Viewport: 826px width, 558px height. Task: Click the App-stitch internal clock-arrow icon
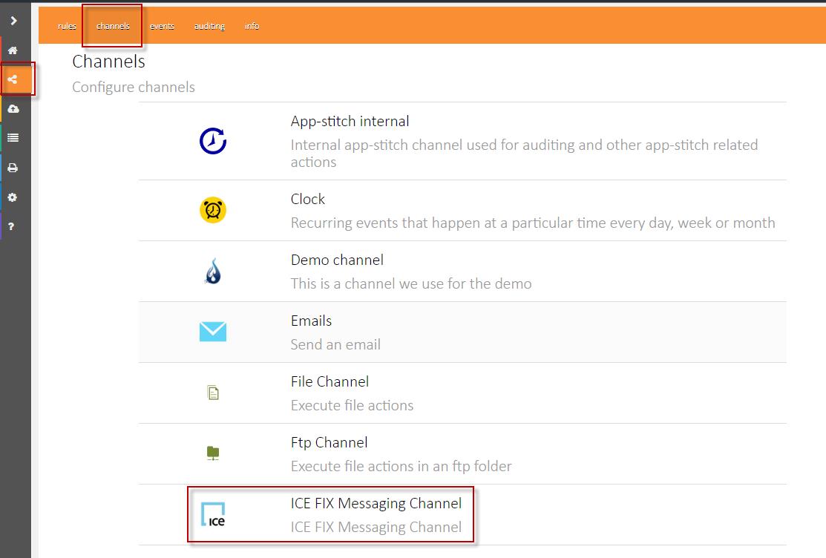click(213, 141)
